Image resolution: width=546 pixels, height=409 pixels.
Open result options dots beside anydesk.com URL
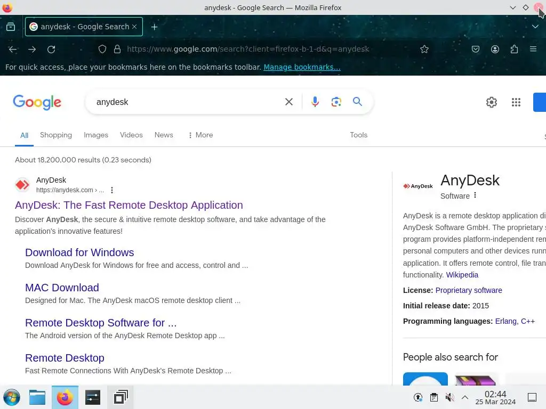[112, 190]
